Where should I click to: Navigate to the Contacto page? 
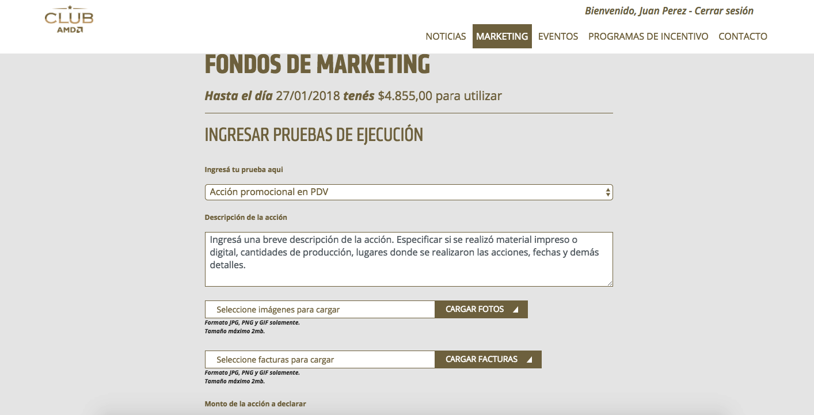point(743,36)
